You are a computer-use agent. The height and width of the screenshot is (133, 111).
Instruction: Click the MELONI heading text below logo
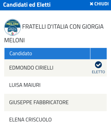click(x=14, y=40)
